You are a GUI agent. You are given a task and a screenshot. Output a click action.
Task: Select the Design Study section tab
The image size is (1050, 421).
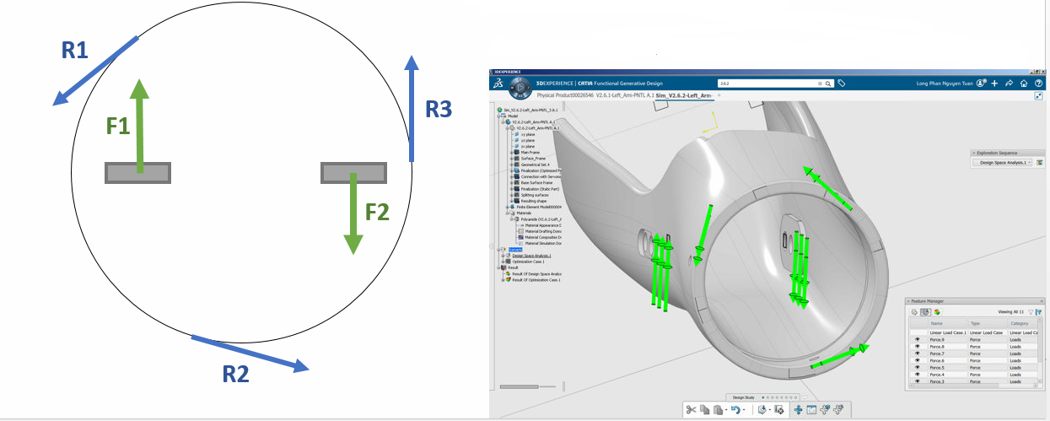(743, 397)
